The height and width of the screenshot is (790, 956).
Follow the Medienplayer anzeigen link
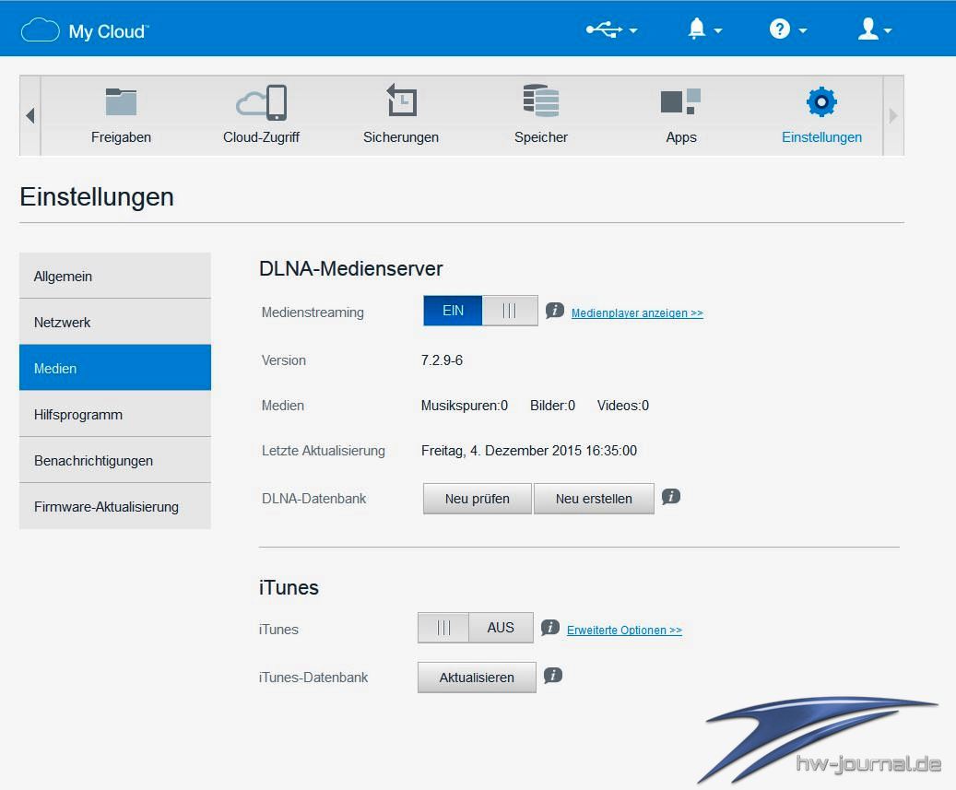637,313
